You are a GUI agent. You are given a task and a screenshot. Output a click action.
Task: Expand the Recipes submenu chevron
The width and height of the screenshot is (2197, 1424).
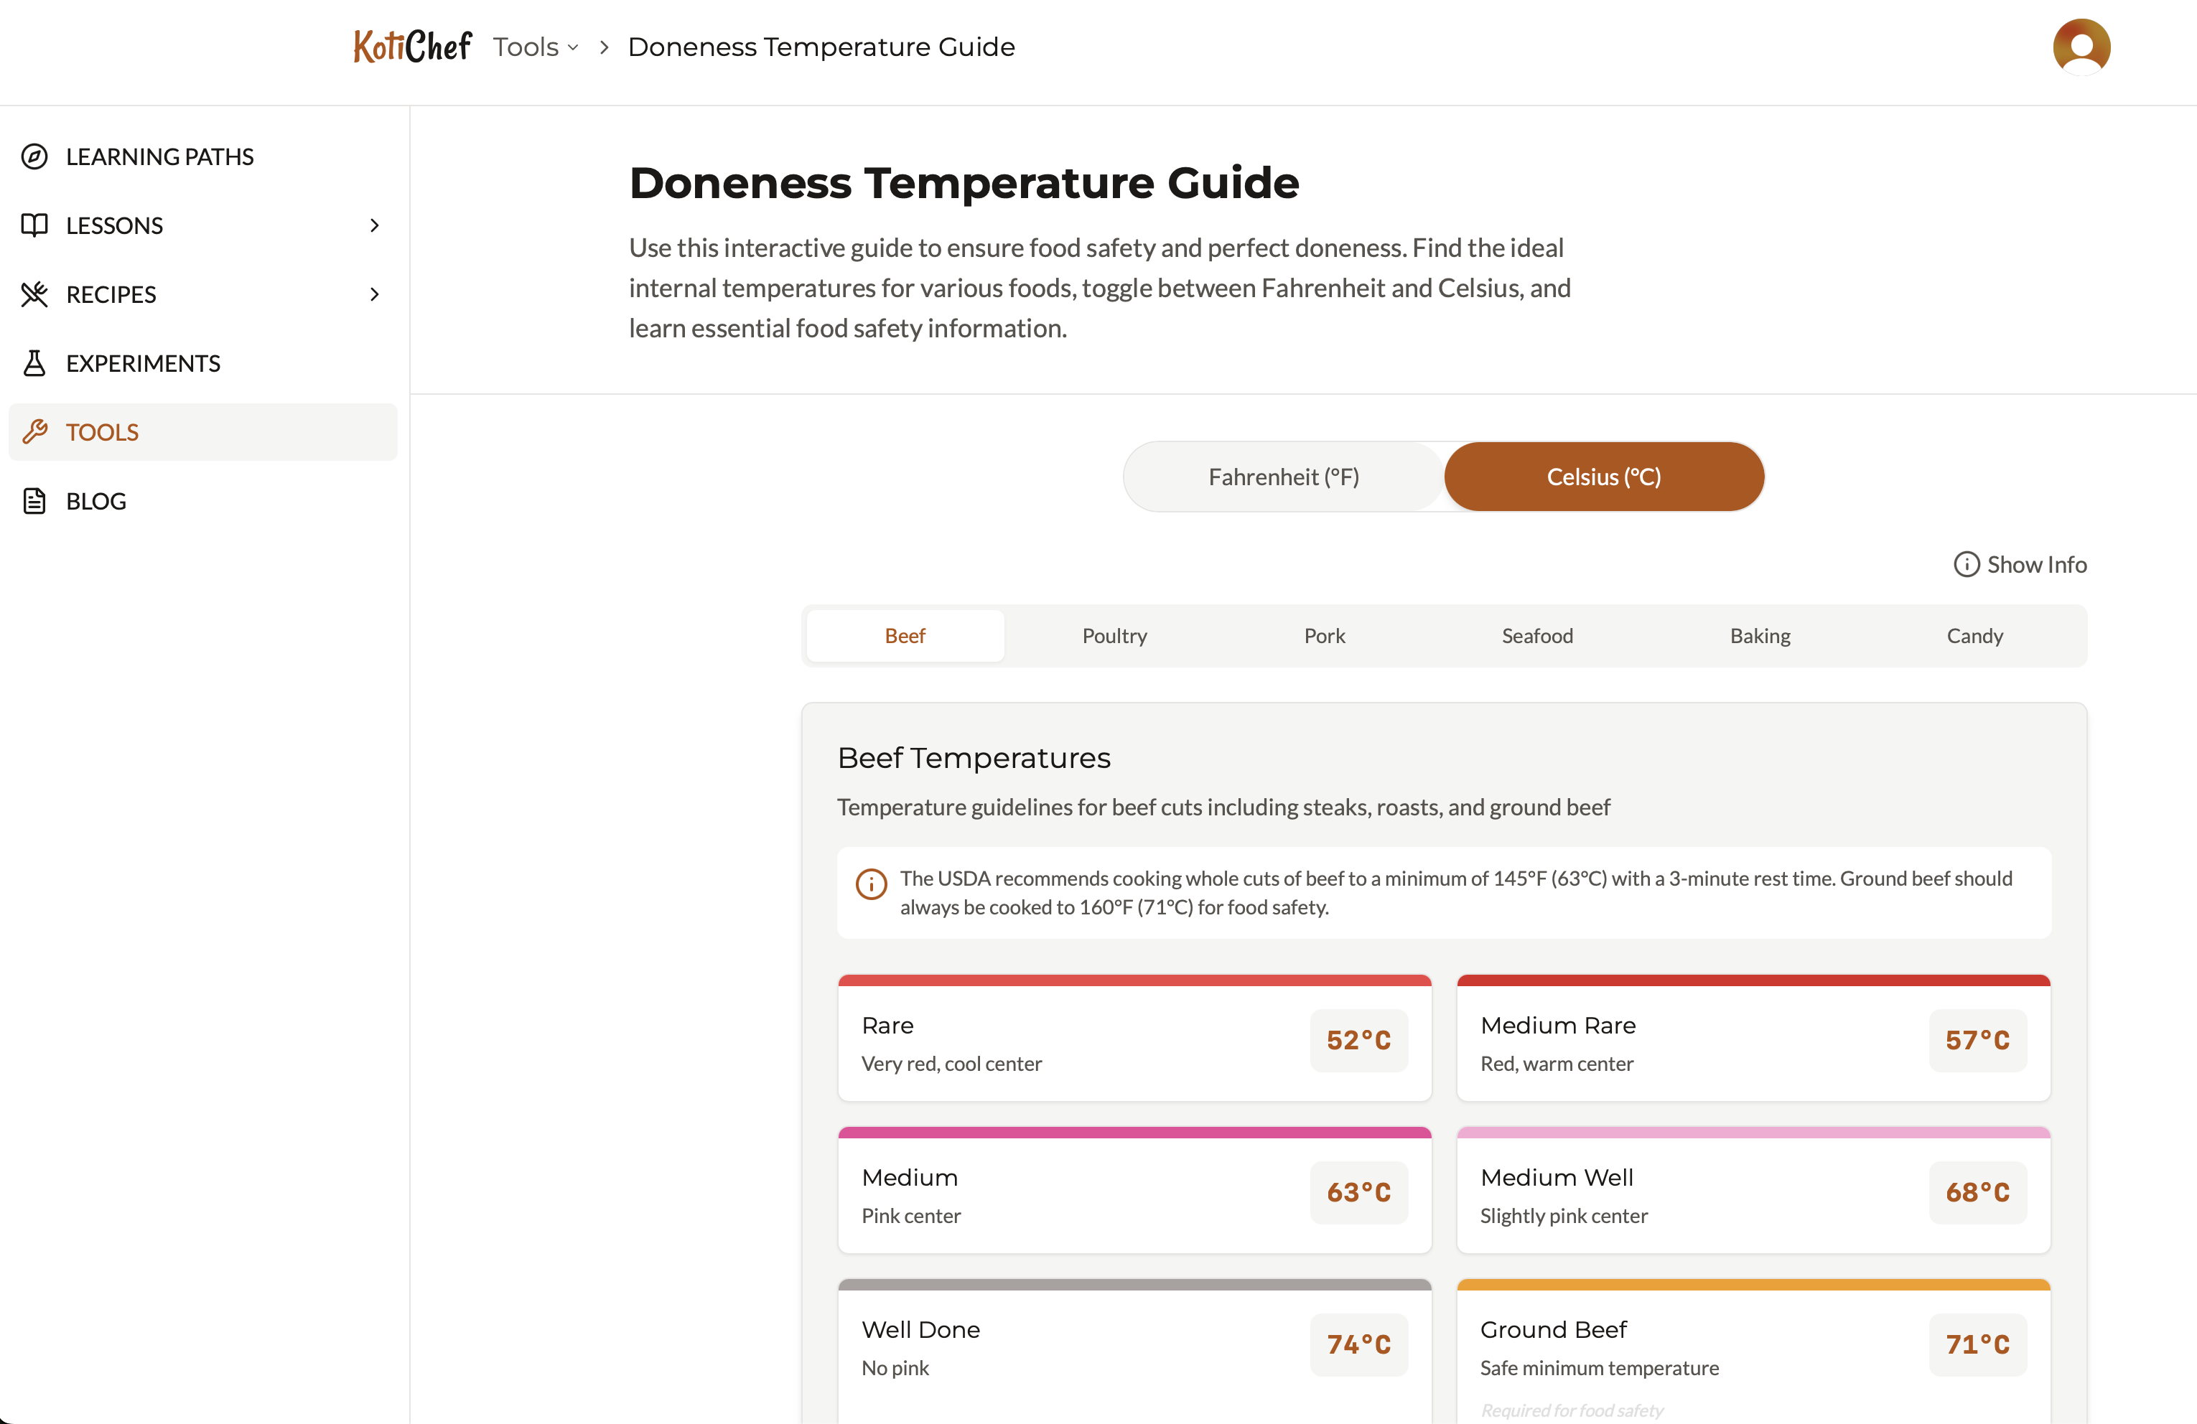click(x=374, y=294)
